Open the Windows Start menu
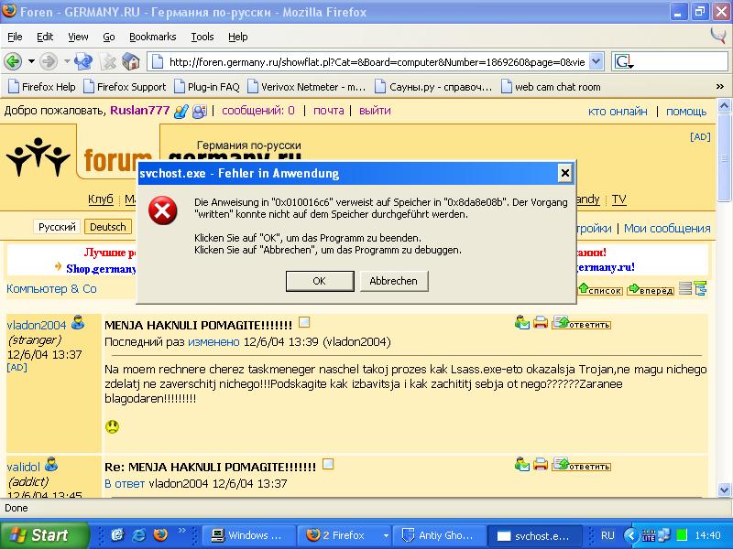Image resolution: width=733 pixels, height=549 pixels. click(45, 535)
